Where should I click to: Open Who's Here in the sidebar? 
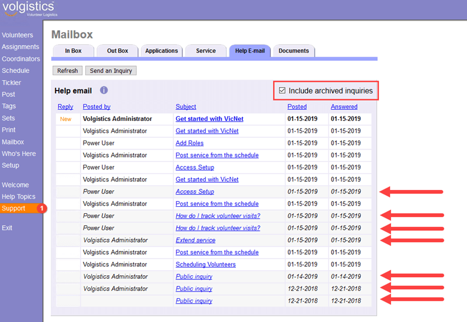tap(19, 154)
